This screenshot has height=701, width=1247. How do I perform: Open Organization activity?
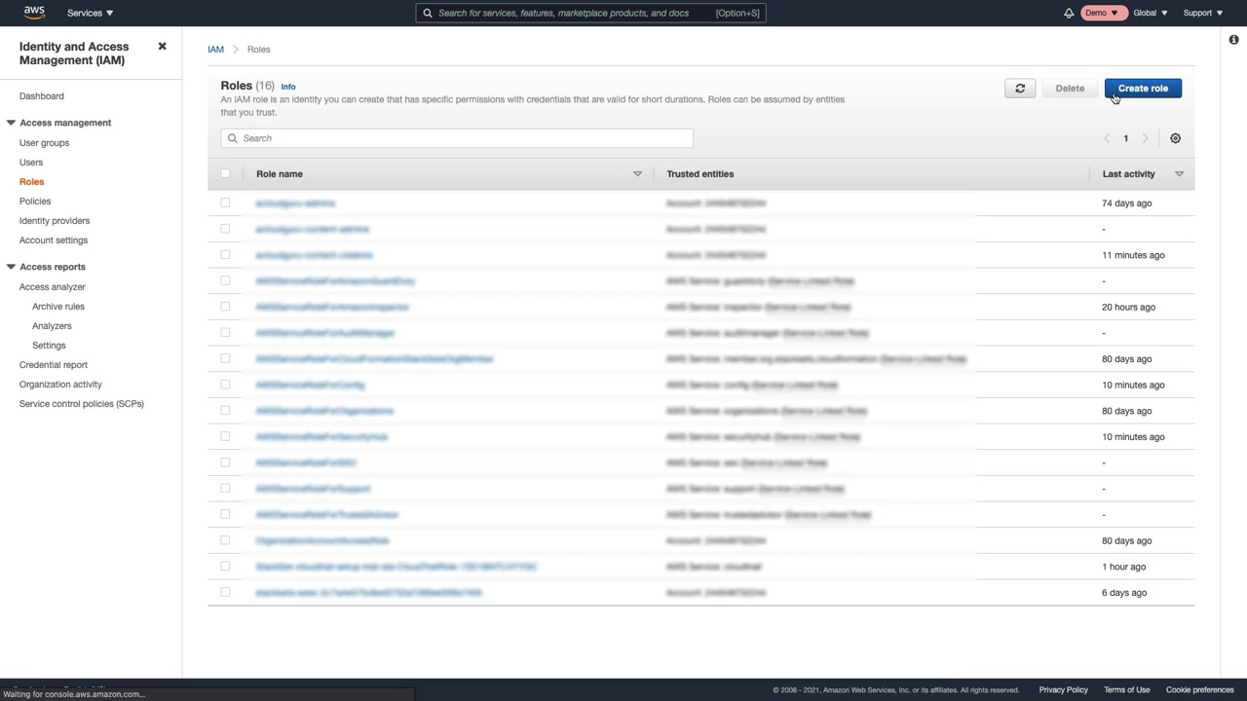60,385
